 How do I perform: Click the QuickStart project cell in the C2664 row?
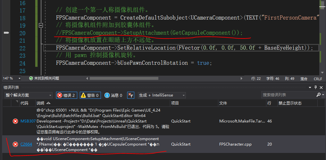(x=181, y=144)
